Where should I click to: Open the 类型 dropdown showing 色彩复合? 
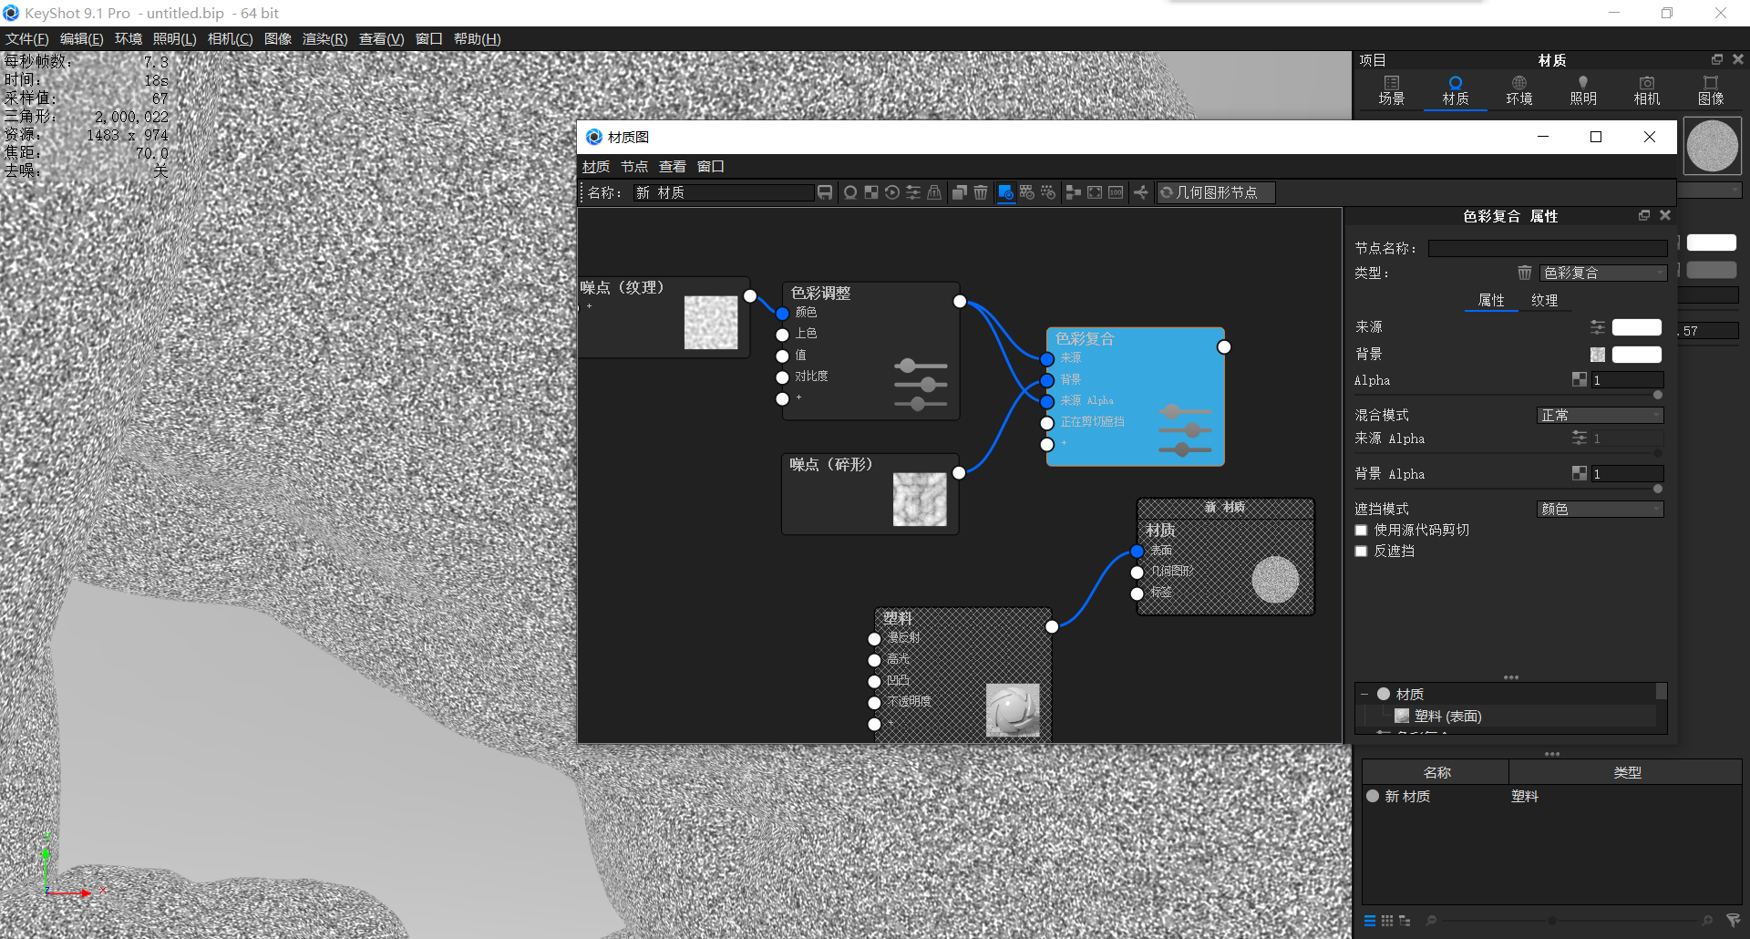1604,273
